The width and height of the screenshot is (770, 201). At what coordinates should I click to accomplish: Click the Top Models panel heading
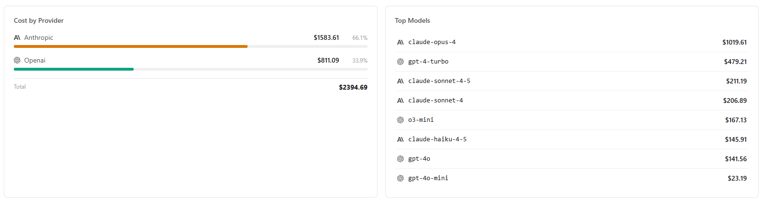point(412,20)
